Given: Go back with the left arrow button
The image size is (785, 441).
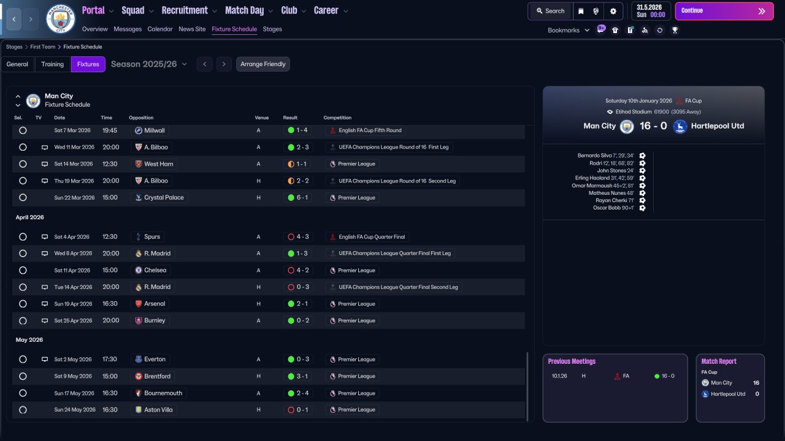Looking at the screenshot, I should tap(13, 19).
